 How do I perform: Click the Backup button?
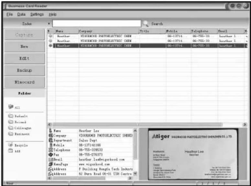(x=24, y=70)
